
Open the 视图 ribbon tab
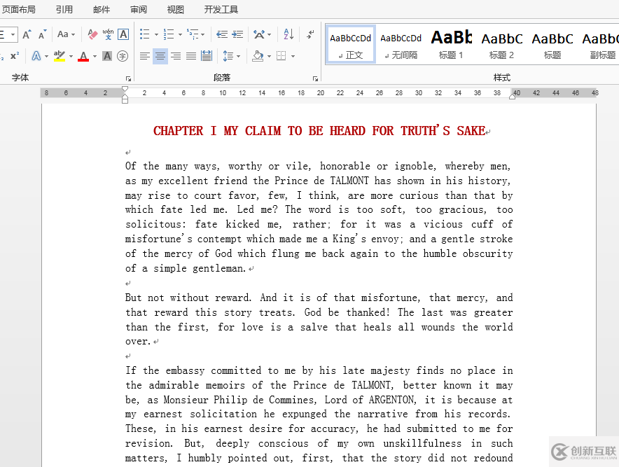[x=175, y=9]
